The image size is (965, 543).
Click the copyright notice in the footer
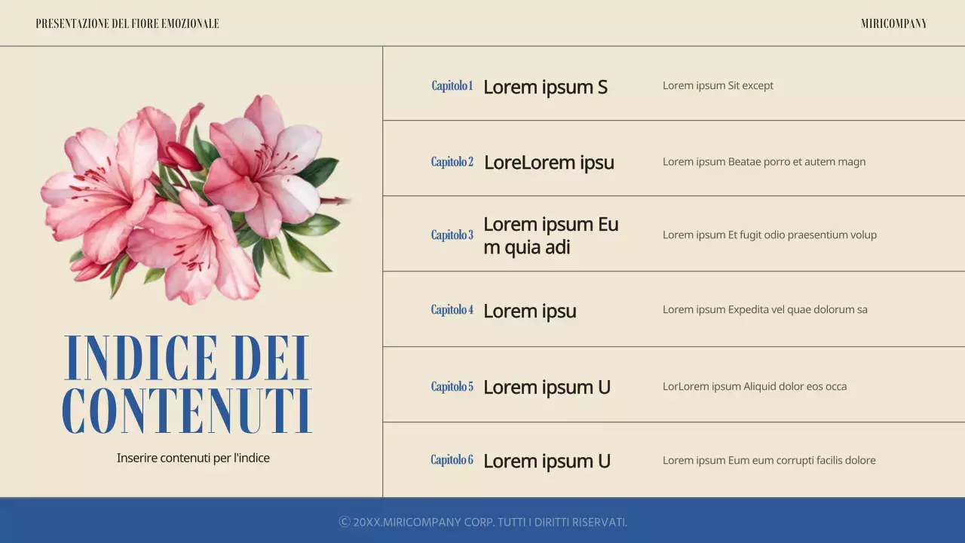pos(482,520)
